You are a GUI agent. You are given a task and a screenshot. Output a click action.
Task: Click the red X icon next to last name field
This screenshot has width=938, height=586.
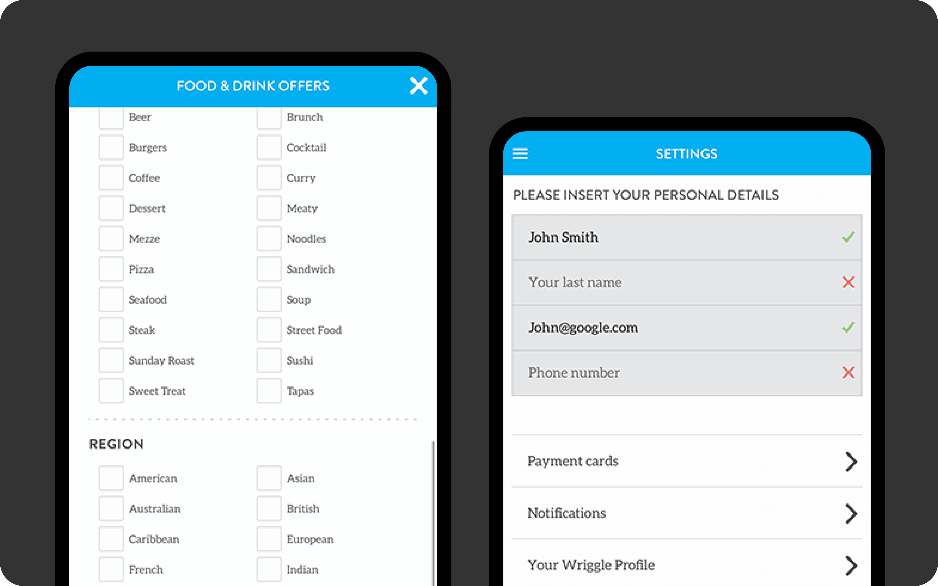point(849,282)
